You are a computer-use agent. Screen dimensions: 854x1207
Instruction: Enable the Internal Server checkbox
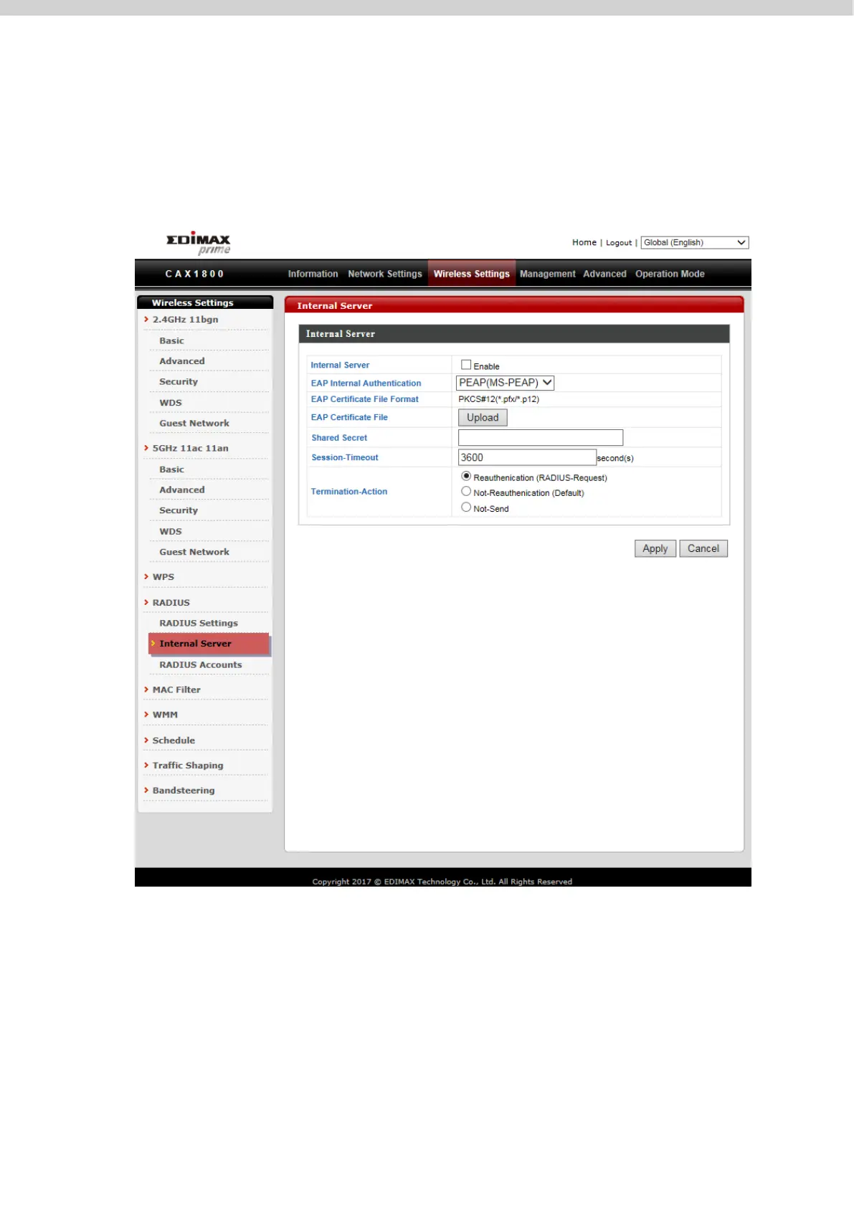pyautogui.click(x=466, y=365)
